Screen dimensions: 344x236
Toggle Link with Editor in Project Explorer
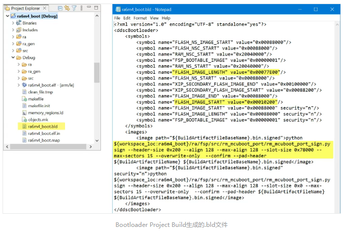point(67,8)
